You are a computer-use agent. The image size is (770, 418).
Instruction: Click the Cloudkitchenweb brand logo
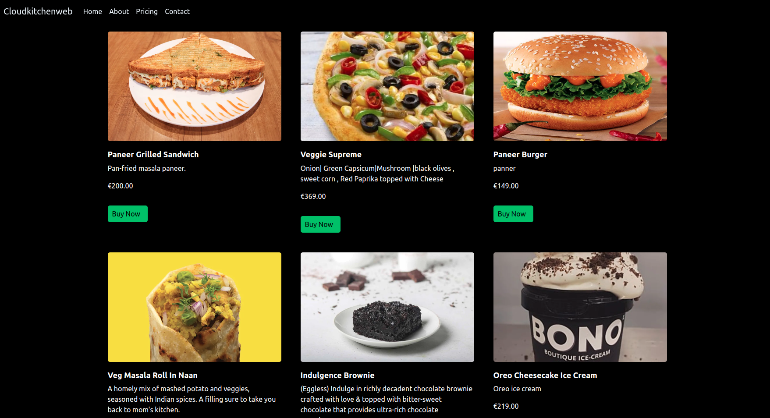pyautogui.click(x=38, y=11)
